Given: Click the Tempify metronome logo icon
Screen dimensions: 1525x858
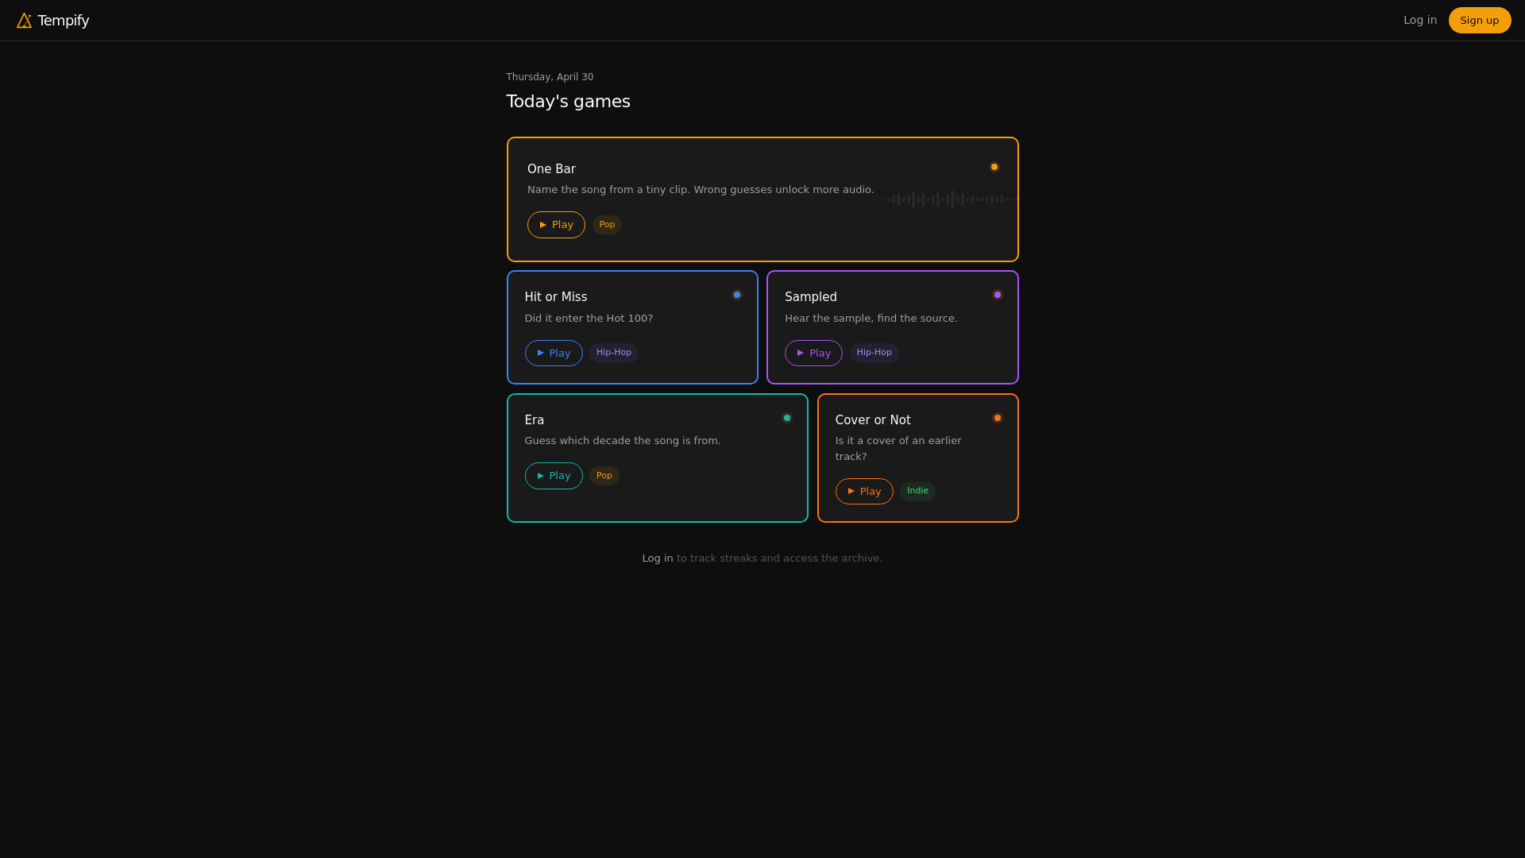Looking at the screenshot, I should click(x=25, y=21).
